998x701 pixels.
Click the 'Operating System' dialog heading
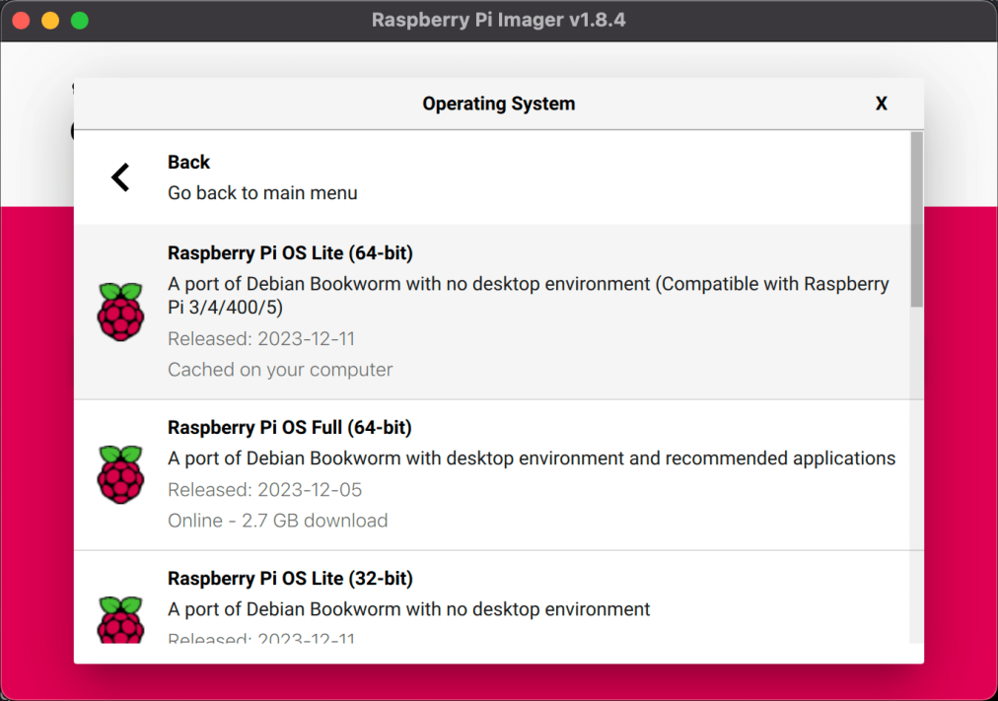[x=498, y=104]
